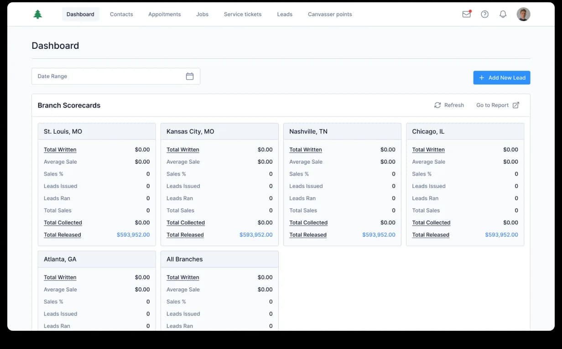The width and height of the screenshot is (562, 349).
Task: Click the refresh arrows icon
Action: (x=437, y=105)
